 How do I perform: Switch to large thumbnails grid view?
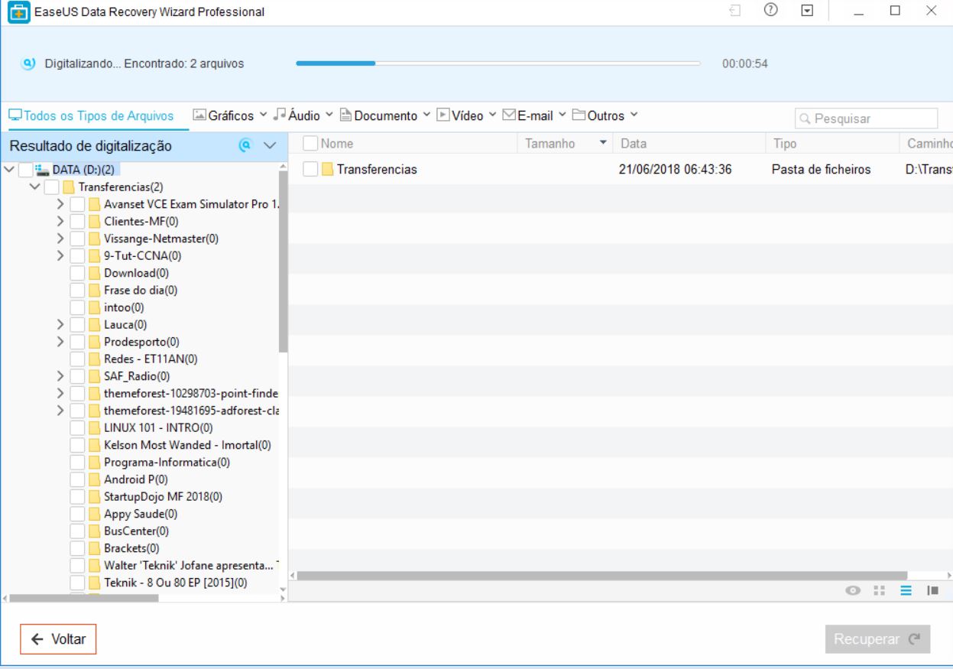[x=879, y=590]
